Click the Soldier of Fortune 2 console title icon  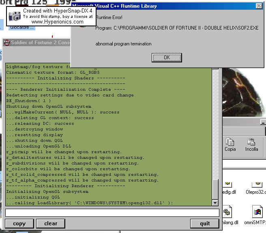pos(7,43)
